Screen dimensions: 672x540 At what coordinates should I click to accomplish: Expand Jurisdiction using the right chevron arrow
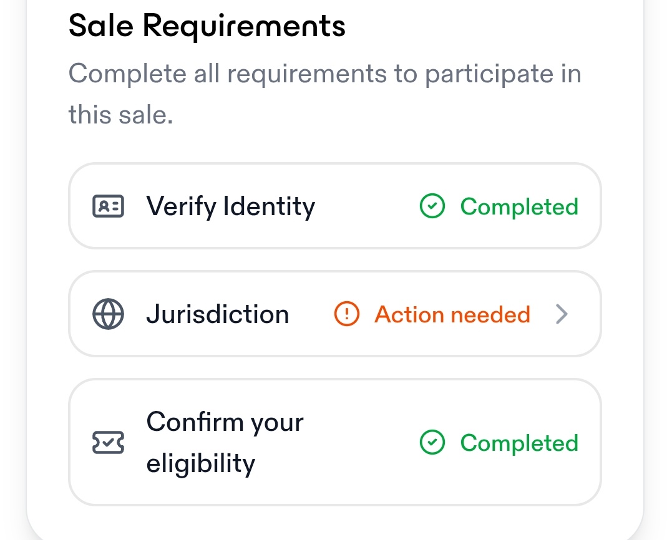[562, 314]
